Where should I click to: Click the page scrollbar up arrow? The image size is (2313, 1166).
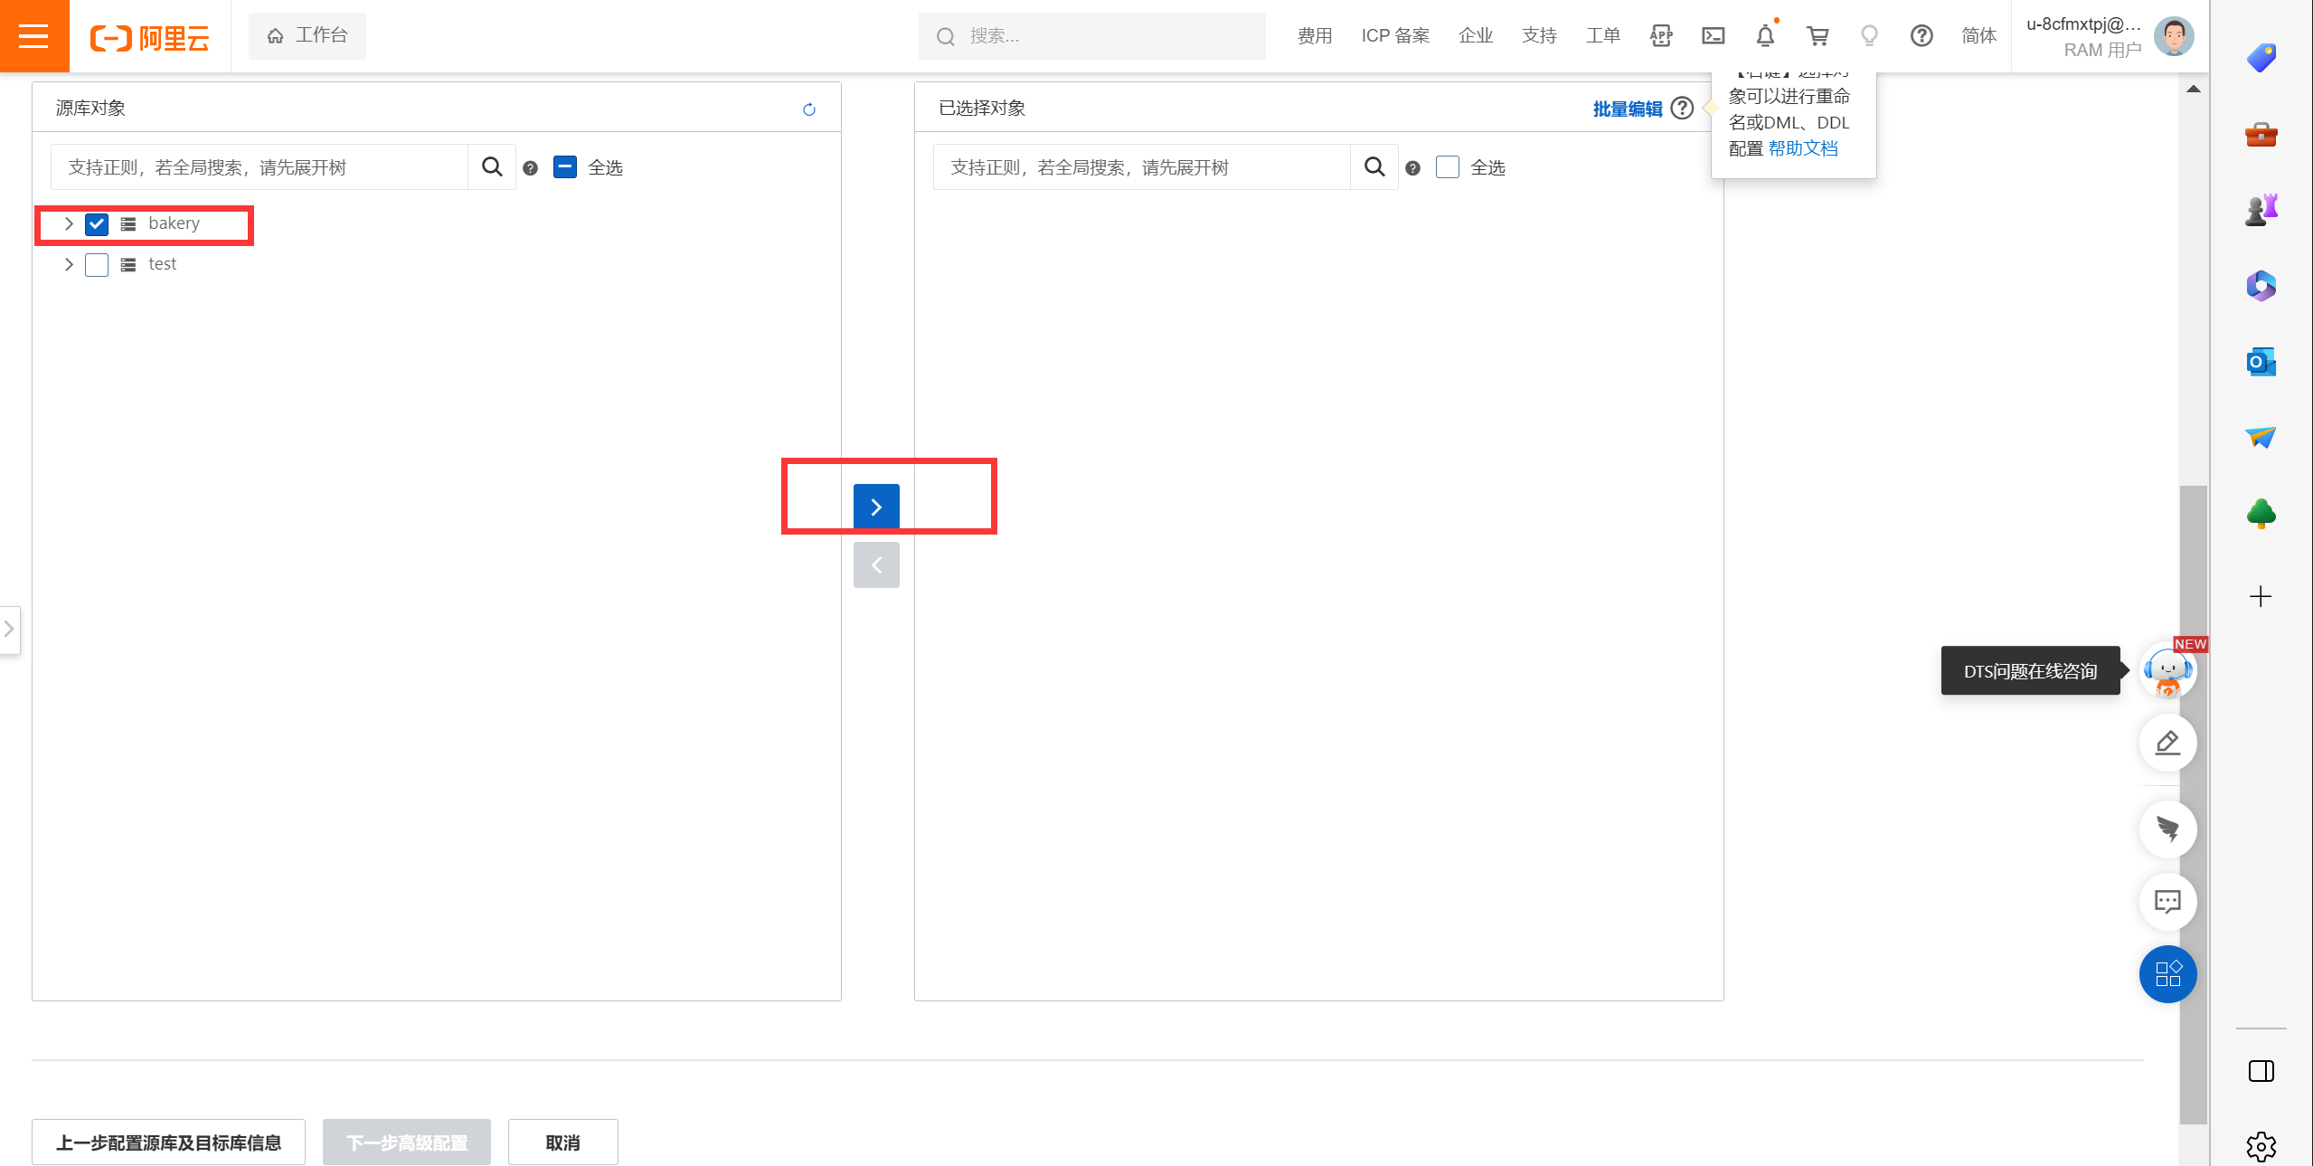(x=2194, y=89)
